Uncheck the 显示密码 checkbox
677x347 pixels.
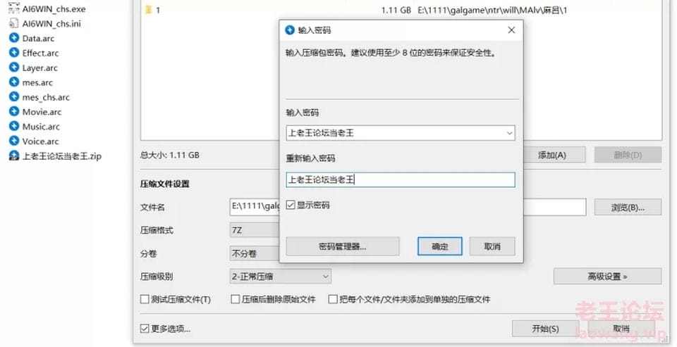[291, 206]
